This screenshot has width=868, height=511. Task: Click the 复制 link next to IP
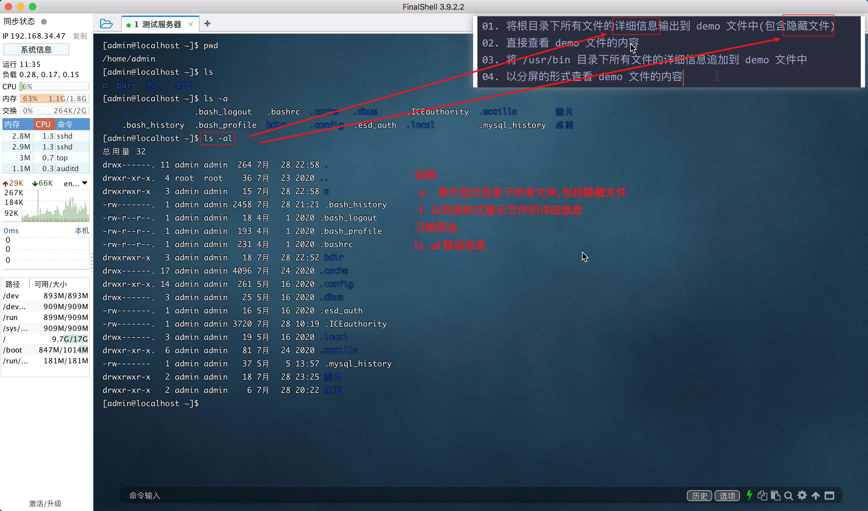click(x=80, y=36)
